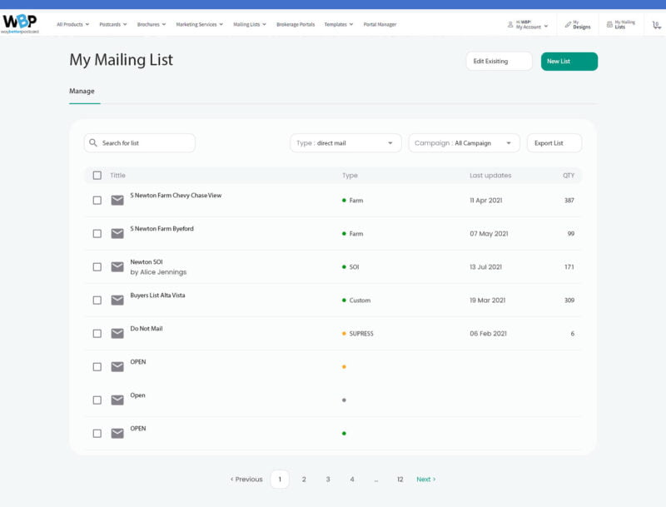The width and height of the screenshot is (666, 507).
Task: Click the My Account user icon
Action: click(510, 25)
